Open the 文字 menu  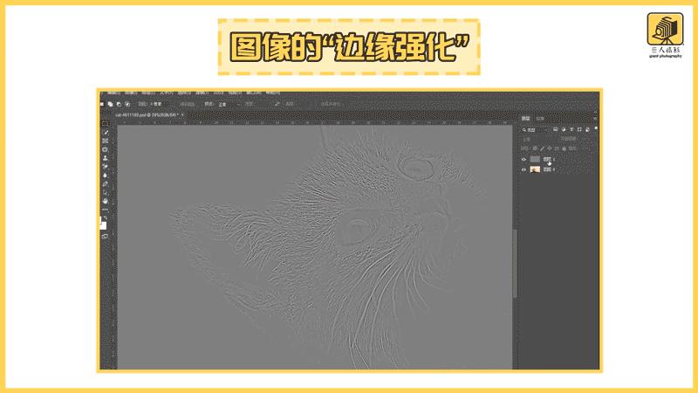tap(167, 93)
